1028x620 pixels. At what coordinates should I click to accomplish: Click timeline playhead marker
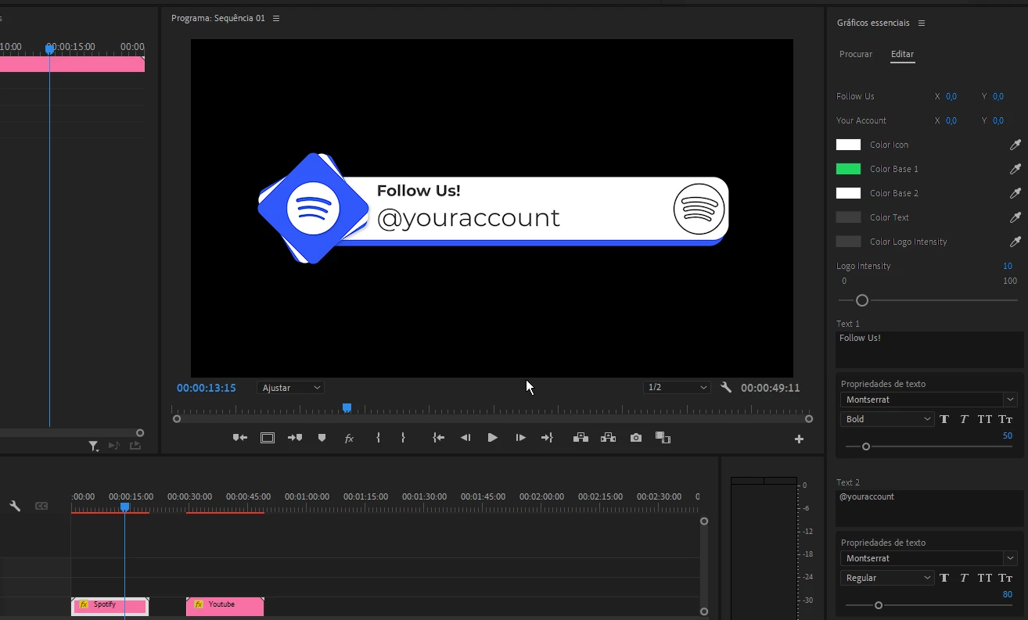[124, 507]
